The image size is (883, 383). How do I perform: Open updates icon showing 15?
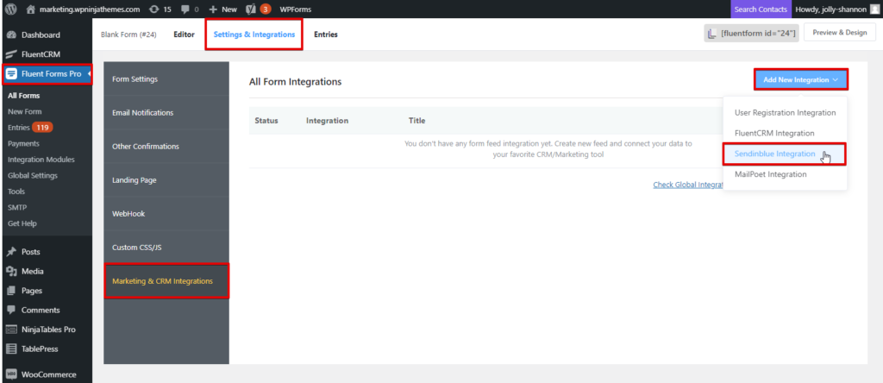153,9
